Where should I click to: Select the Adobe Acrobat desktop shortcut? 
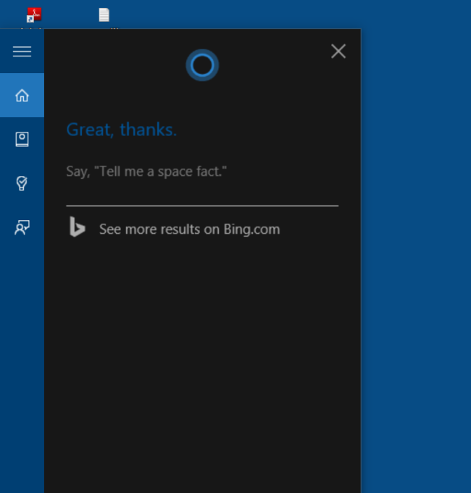point(34,14)
